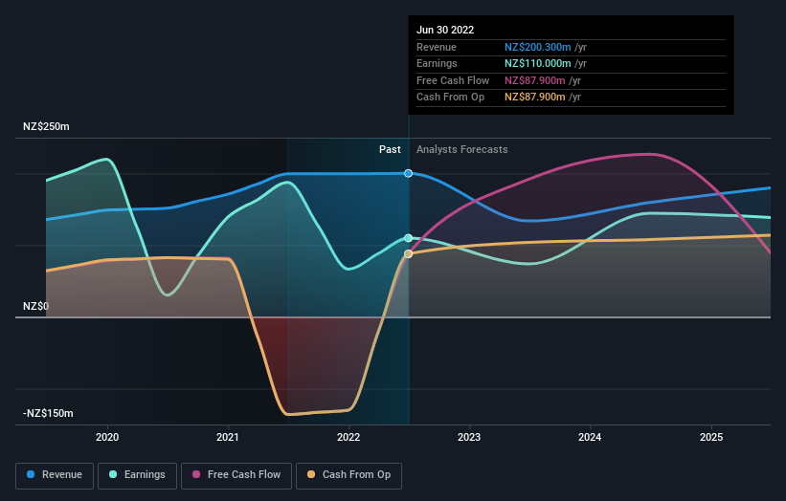The image size is (786, 501).
Task: Click the 2023 x-axis label
Action: [469, 437]
